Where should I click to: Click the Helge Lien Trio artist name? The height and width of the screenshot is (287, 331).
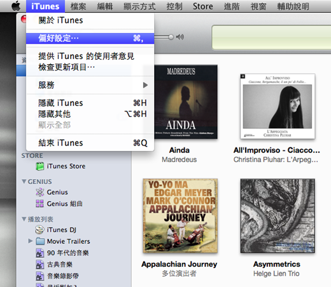(276, 274)
